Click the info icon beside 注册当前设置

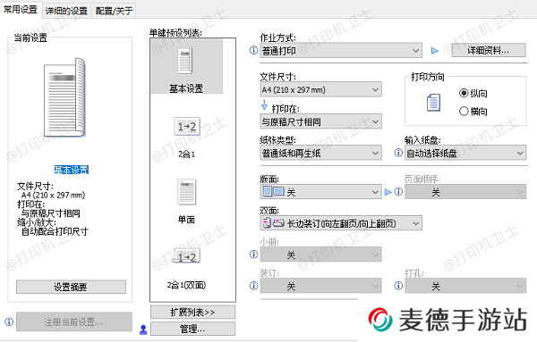point(9,321)
